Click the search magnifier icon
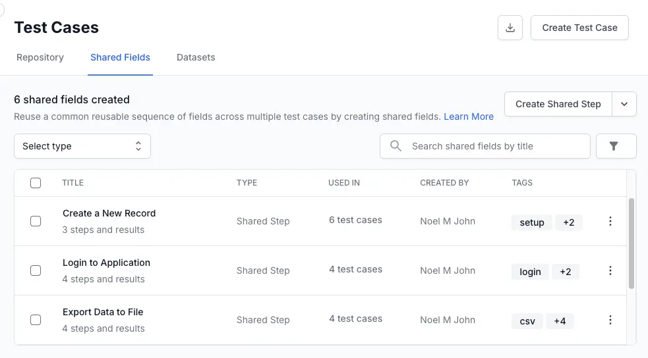The width and height of the screenshot is (648, 358). pos(396,146)
